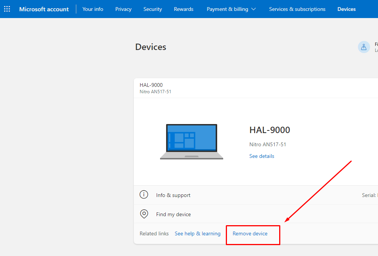Click the HAL-9000 laptop illustration
The height and width of the screenshot is (256, 378).
coord(192,142)
